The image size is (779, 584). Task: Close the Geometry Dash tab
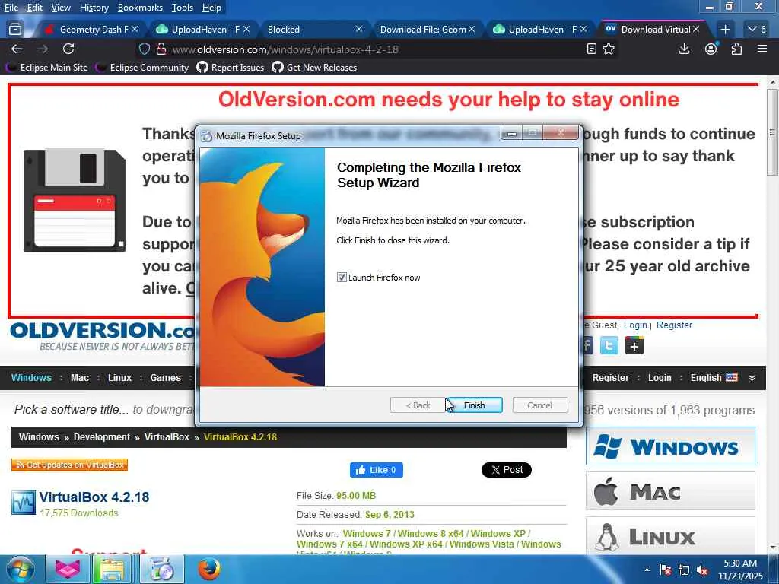tap(135, 30)
